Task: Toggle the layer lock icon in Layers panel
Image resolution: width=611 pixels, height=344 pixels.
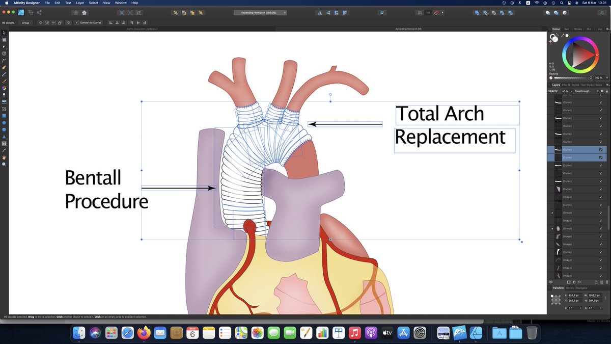Action: click(607, 91)
